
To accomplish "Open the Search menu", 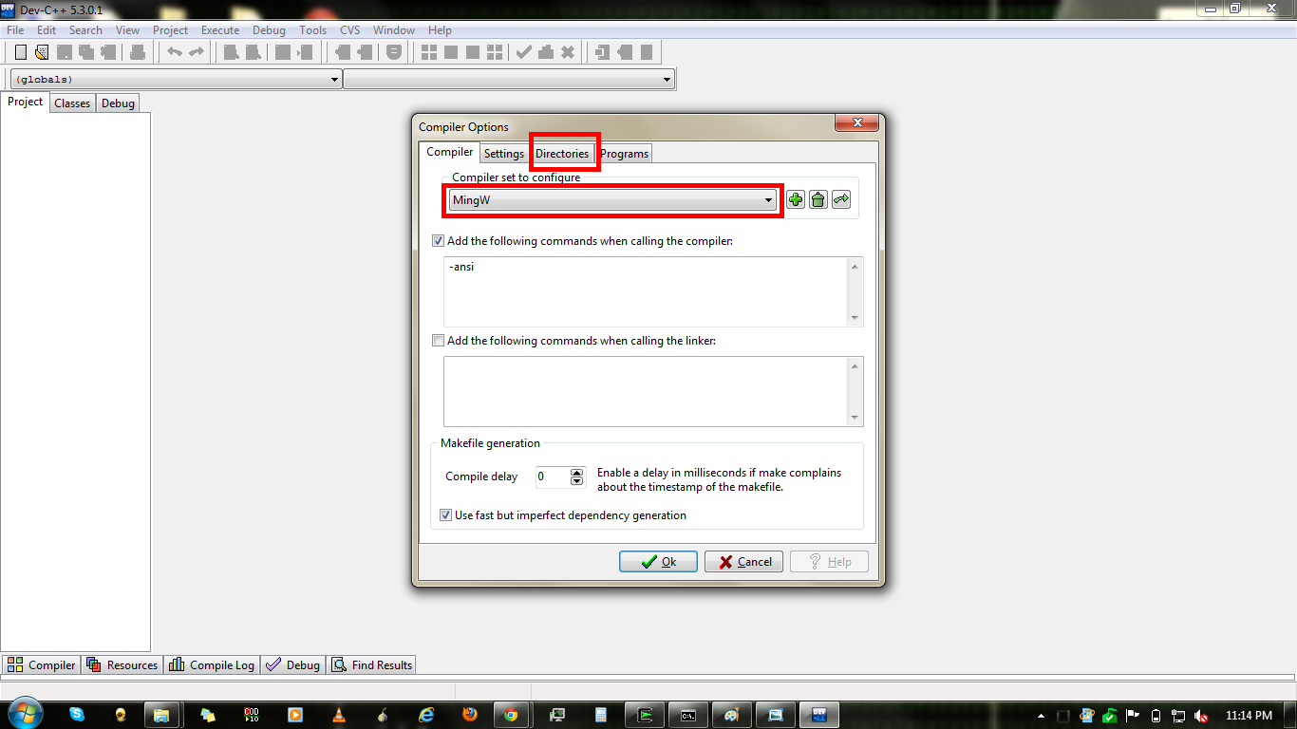I will click(x=85, y=30).
